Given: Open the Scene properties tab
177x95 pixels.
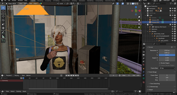Looking at the screenshot, I should coord(144,61).
